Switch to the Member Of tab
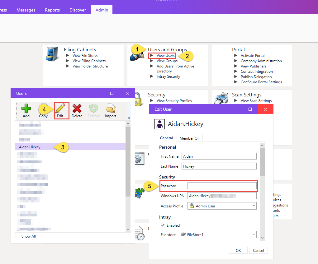Viewport: 318px width, 264px height. point(189,138)
